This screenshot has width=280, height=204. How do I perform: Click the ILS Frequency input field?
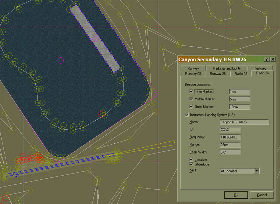230,137
